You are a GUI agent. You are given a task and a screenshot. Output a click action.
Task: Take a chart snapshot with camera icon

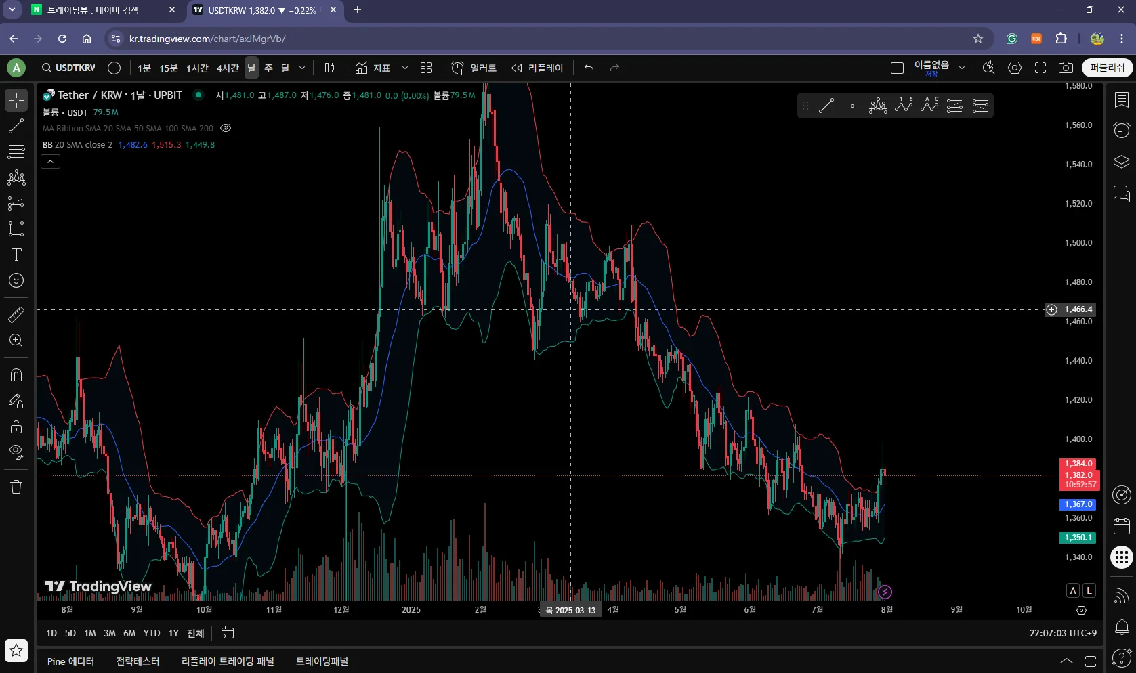(1066, 68)
